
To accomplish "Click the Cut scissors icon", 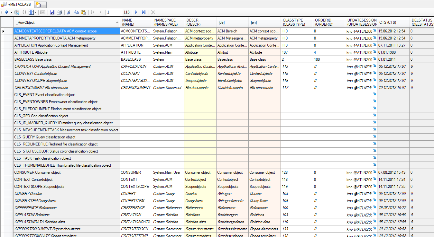I will point(69,12).
